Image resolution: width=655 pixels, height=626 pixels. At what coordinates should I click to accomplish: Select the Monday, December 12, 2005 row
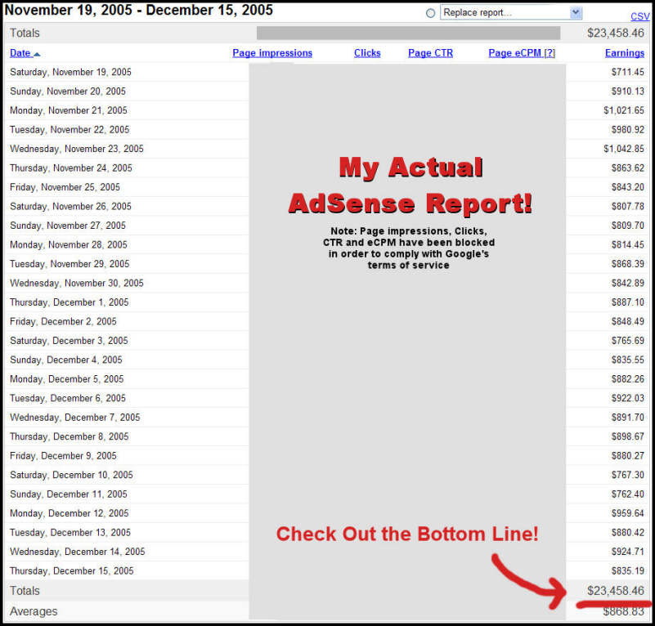click(327, 513)
